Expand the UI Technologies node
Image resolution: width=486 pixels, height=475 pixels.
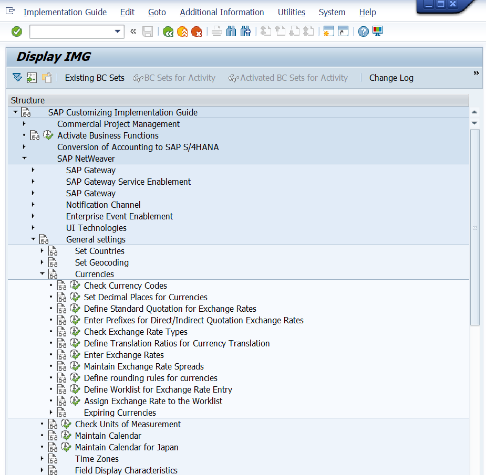[x=33, y=227]
